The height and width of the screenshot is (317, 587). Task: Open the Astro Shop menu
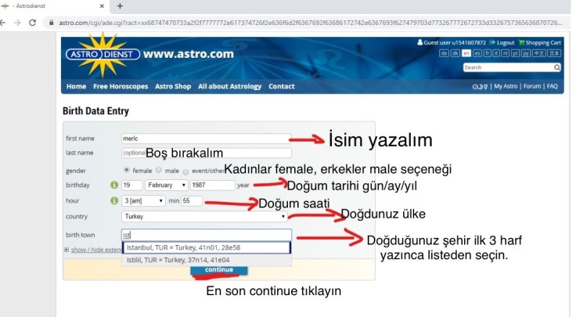coord(173,86)
